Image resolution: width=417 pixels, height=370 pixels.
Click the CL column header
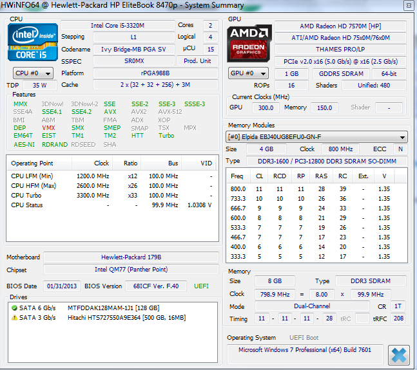click(259, 176)
